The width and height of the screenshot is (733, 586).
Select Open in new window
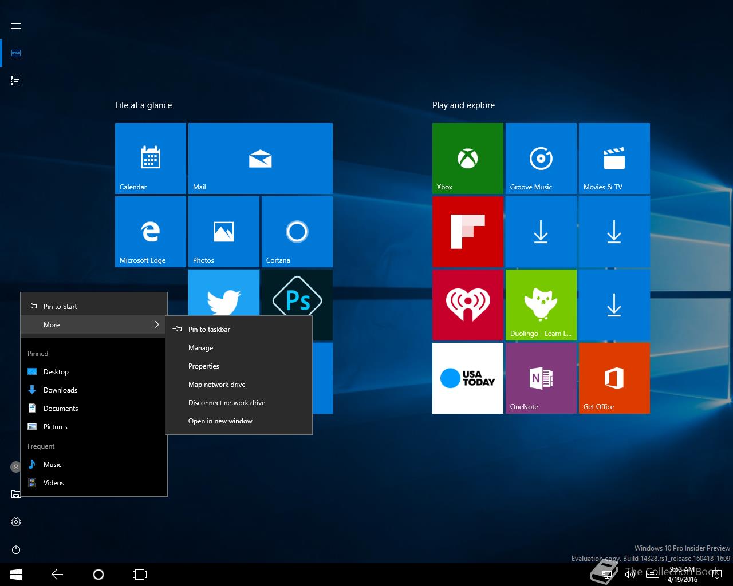(x=239, y=421)
